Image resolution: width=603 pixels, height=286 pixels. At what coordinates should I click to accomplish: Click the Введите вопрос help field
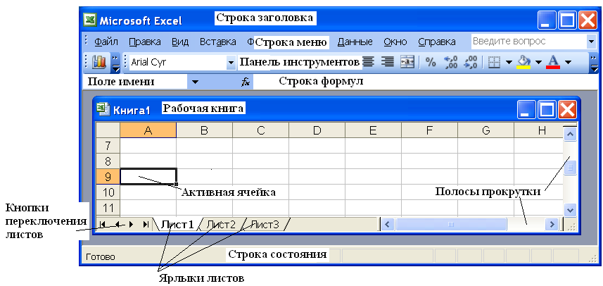(x=528, y=41)
